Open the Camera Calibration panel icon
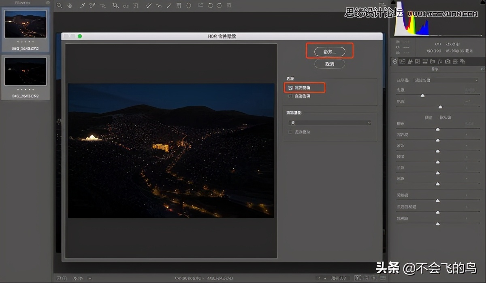Viewport: 486px width, 283px height. tap(448, 61)
